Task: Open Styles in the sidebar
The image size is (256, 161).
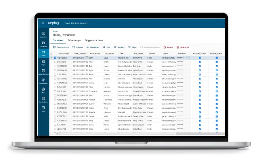Action: tap(43, 90)
